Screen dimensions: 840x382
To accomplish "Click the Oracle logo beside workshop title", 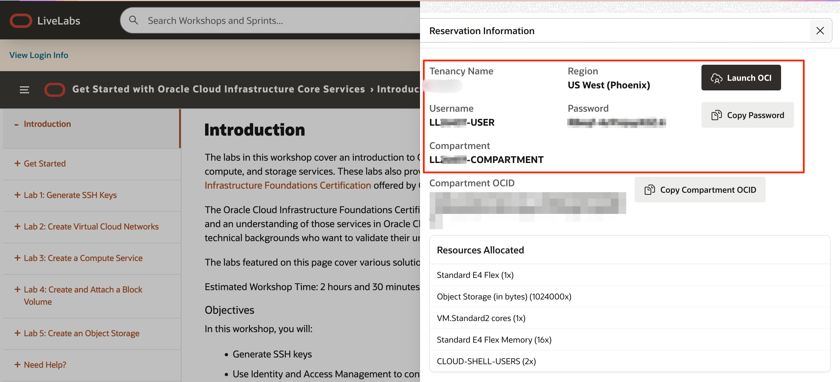I will [x=55, y=90].
